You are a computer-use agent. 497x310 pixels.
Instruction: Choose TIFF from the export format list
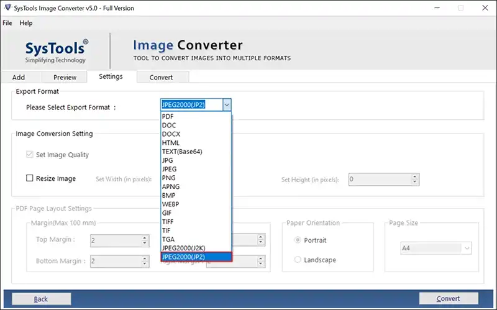coord(196,222)
